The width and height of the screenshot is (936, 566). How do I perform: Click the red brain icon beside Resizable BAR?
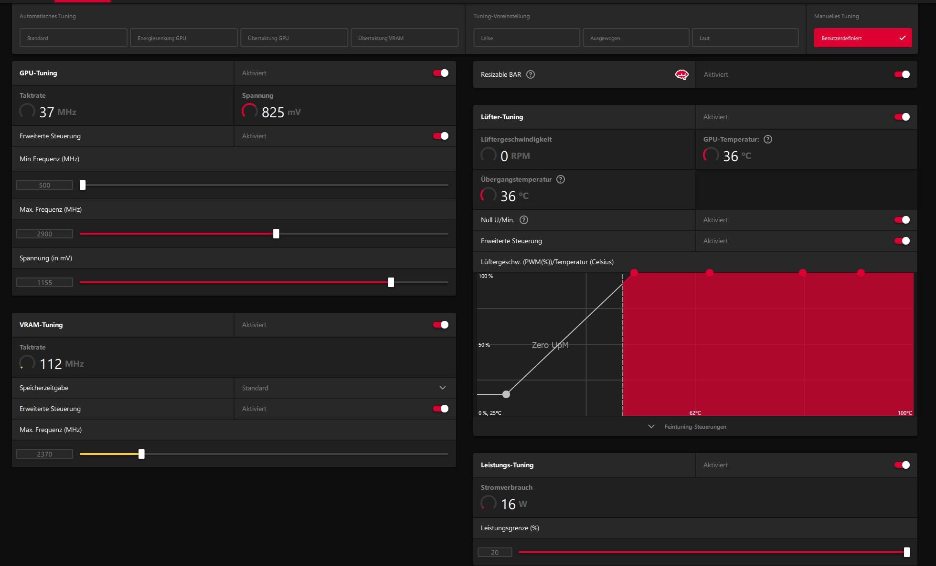681,74
